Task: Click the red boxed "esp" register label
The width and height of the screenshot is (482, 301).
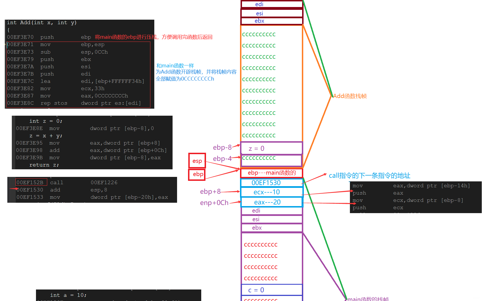Action: click(x=197, y=161)
